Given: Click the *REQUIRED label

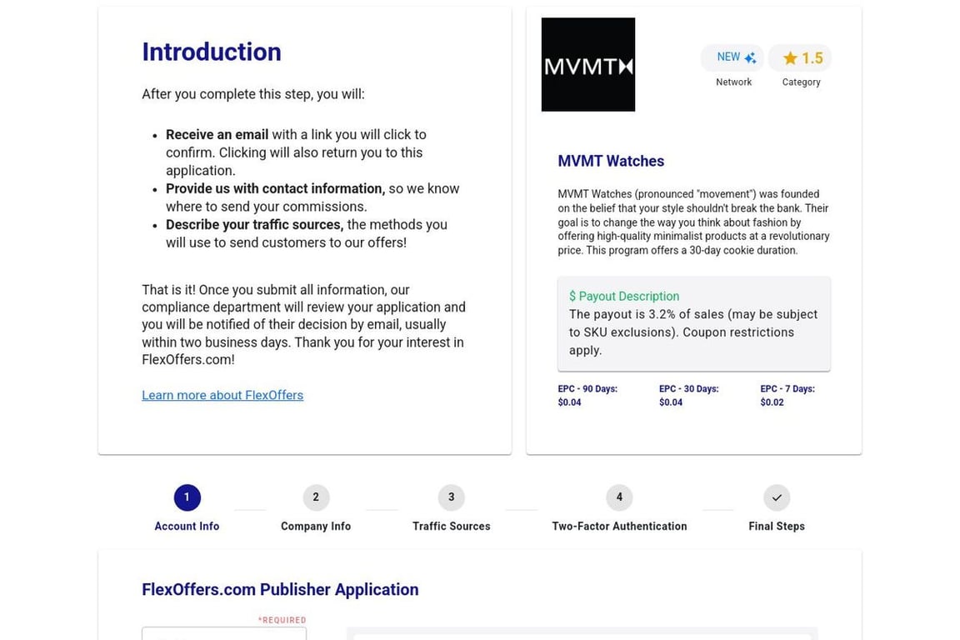Looking at the screenshot, I should pos(282,620).
